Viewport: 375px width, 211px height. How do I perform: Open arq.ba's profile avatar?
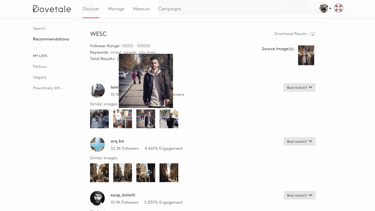[x=97, y=144]
